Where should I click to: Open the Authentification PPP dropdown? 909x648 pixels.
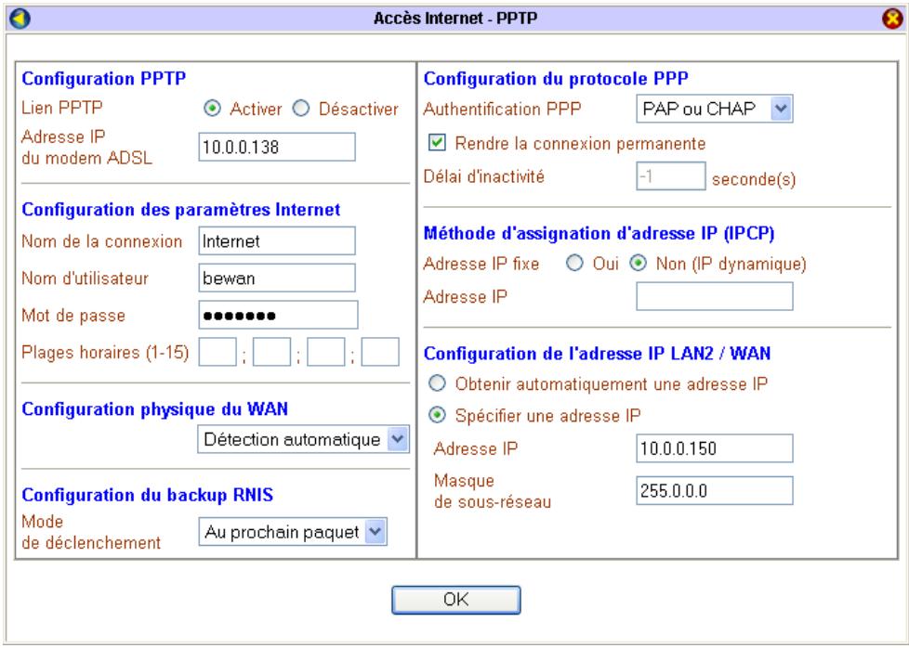pyautogui.click(x=714, y=109)
